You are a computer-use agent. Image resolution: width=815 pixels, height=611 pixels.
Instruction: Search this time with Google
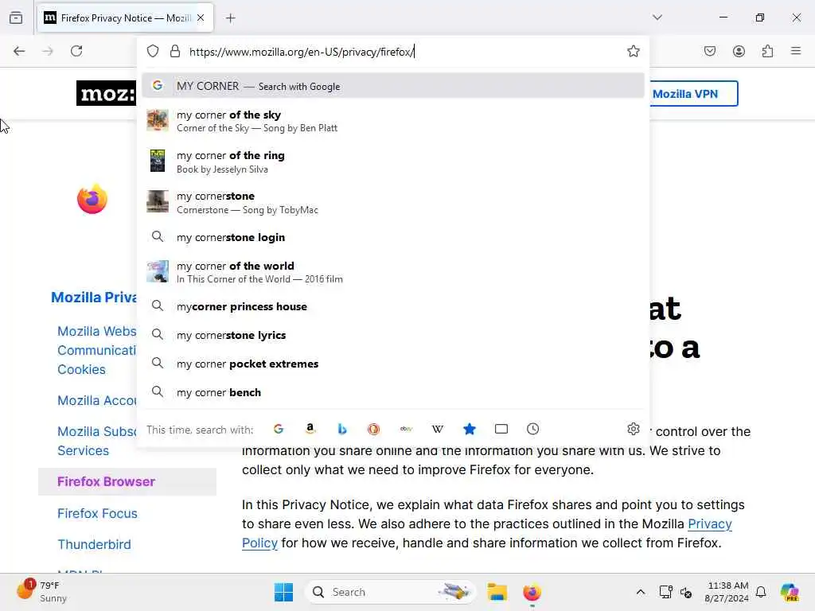click(x=279, y=429)
